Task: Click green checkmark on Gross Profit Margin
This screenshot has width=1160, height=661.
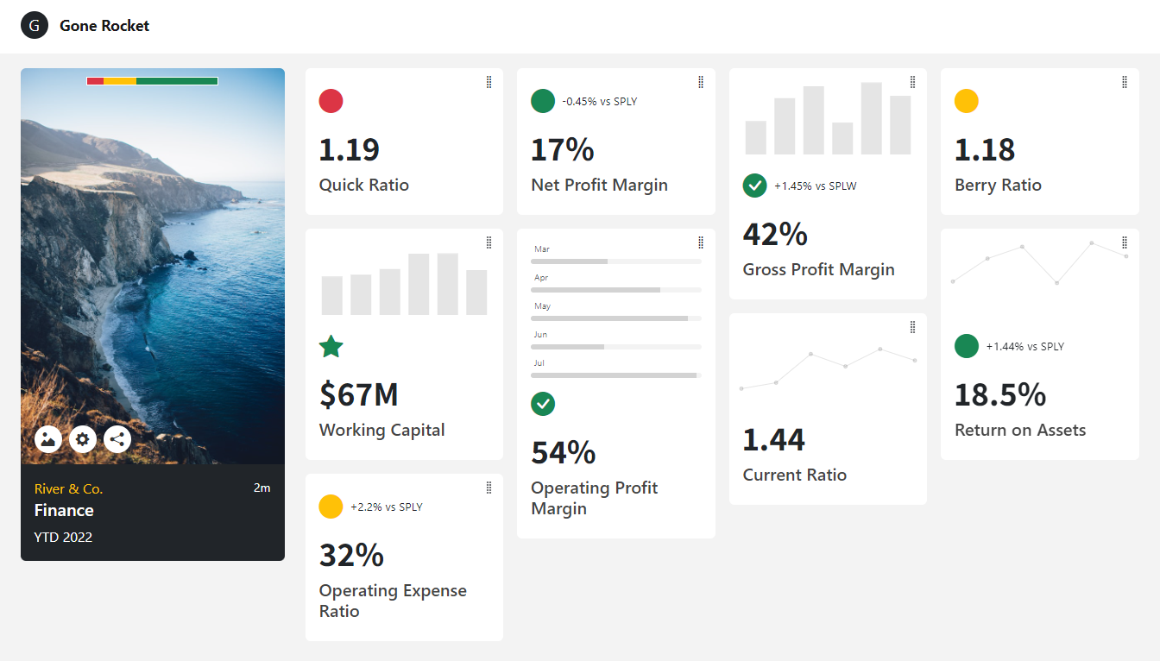Action: tap(755, 186)
